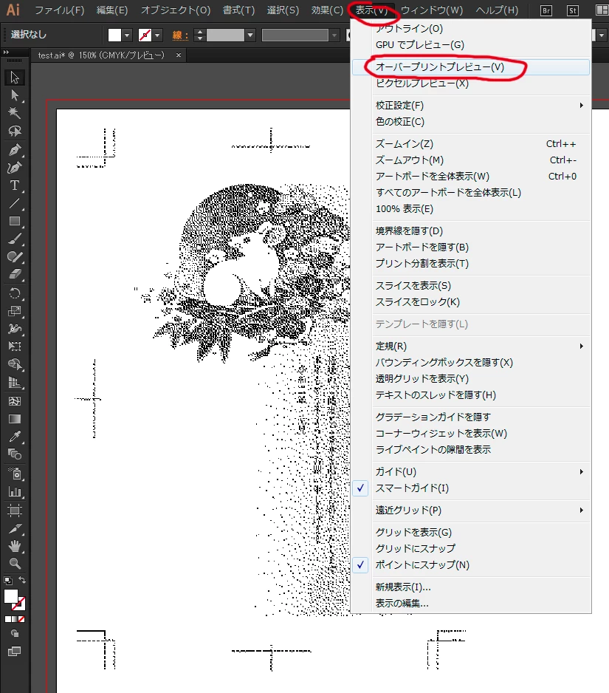The width and height of the screenshot is (609, 693).
Task: Select the Mesh tool
Action: [15, 401]
